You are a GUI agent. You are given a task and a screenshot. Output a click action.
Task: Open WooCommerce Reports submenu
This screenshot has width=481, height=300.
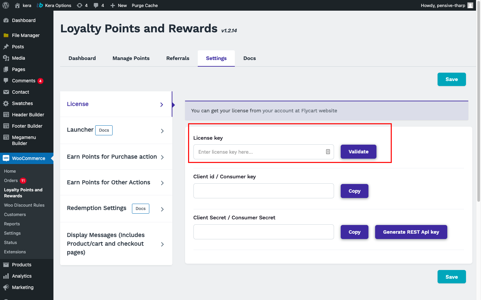(12, 224)
